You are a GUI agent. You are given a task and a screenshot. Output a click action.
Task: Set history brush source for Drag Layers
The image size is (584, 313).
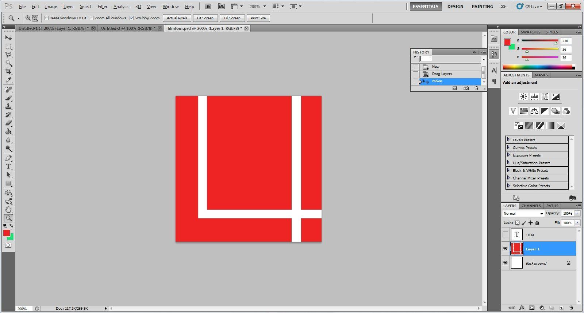coord(416,74)
